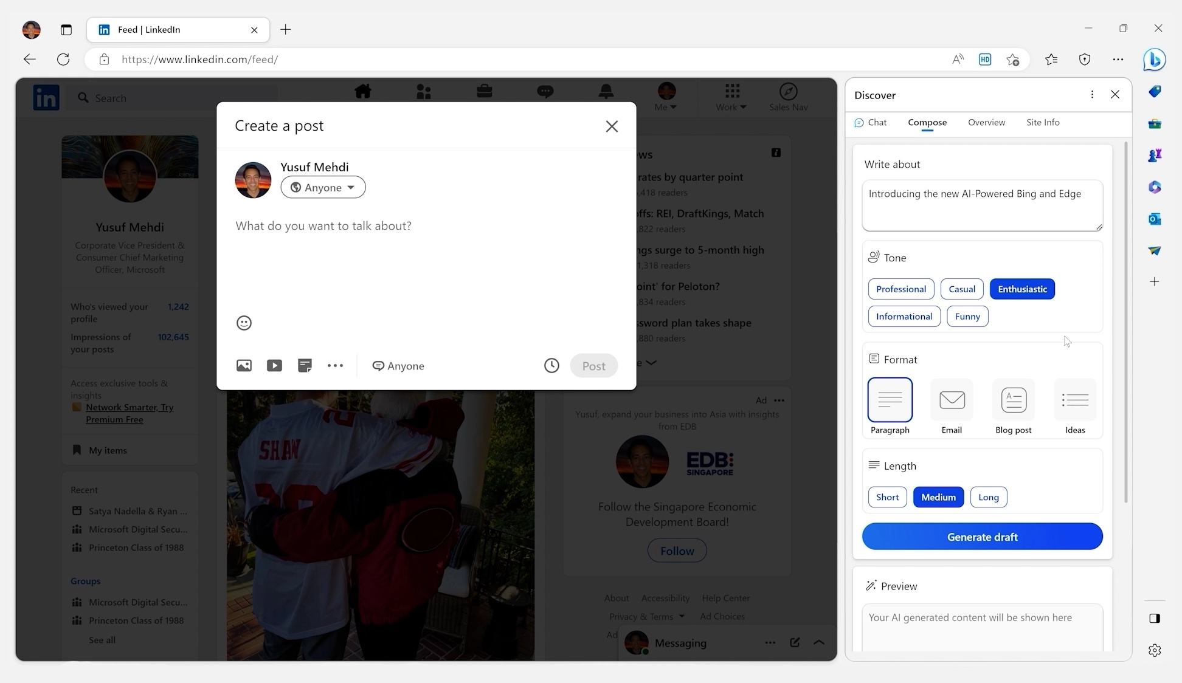Schedule post with clock icon
Viewport: 1182px width, 683px height.
click(x=551, y=366)
